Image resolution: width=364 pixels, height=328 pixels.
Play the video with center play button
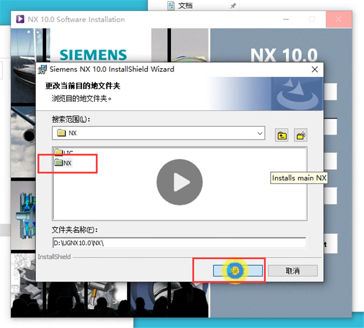pos(180,182)
